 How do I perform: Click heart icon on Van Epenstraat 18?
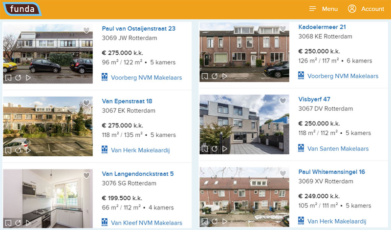tap(87, 103)
